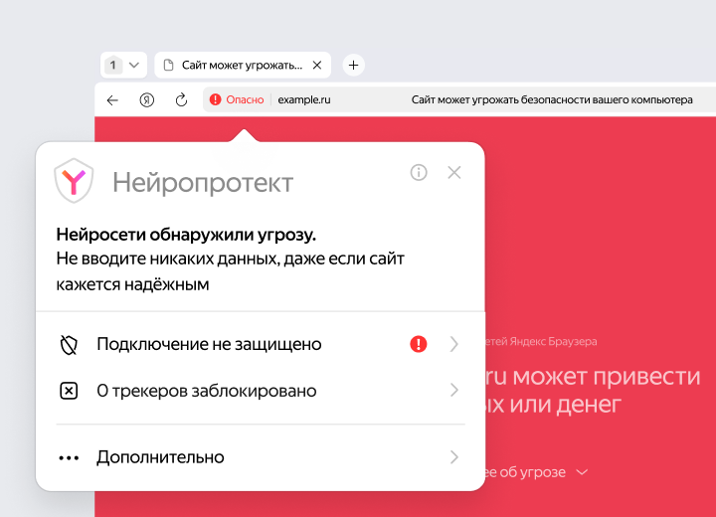Click the example.ru address field
716x517 pixels.
(304, 99)
